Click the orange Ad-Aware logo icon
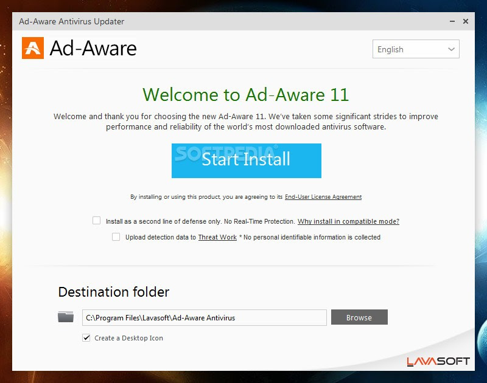The image size is (487, 383). point(33,48)
